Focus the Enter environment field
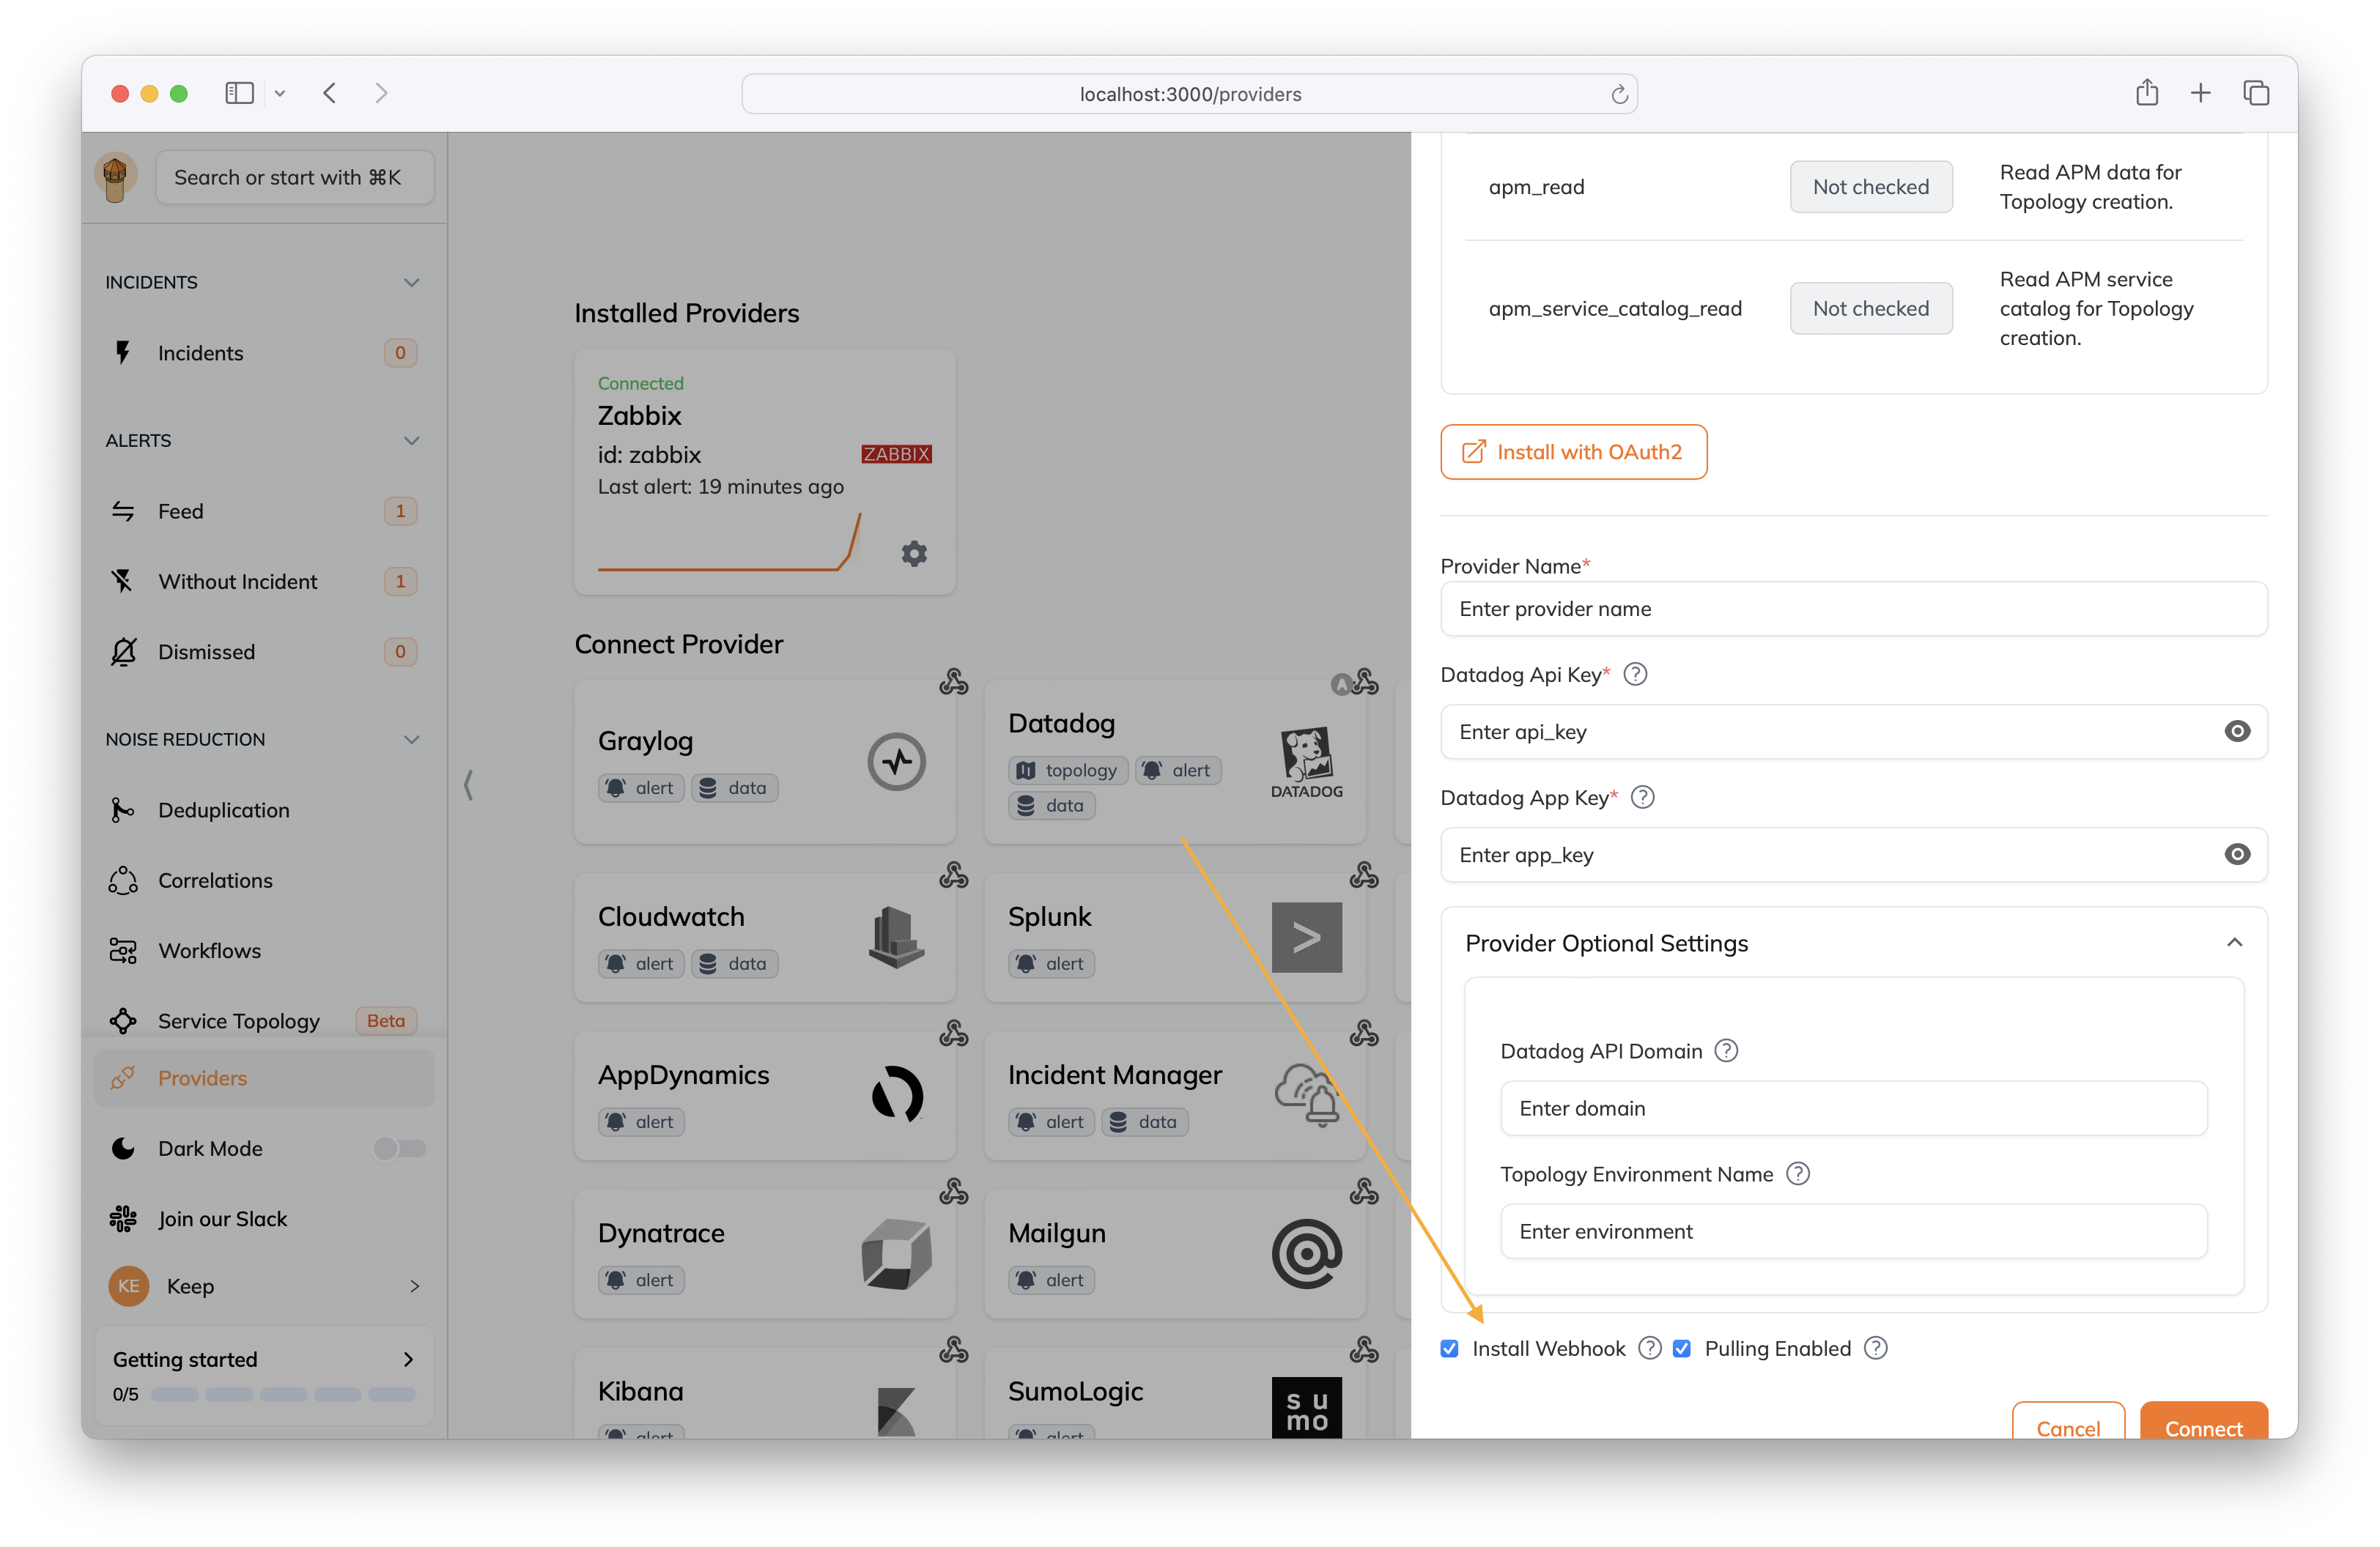The image size is (2380, 1547). [x=1853, y=1232]
